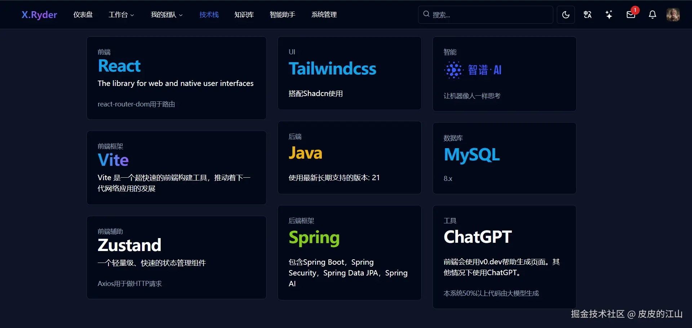Click the 'UI' category label
Image resolution: width=692 pixels, height=328 pixels.
tap(292, 52)
